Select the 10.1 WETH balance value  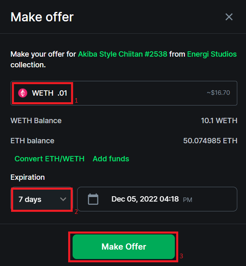tap(219, 121)
